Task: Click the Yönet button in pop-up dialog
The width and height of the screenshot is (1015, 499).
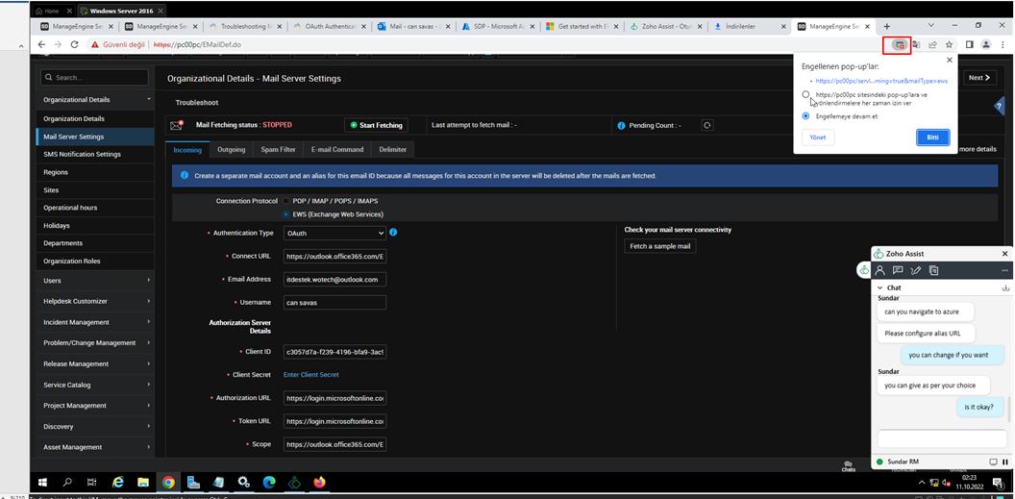Action: pyautogui.click(x=818, y=137)
